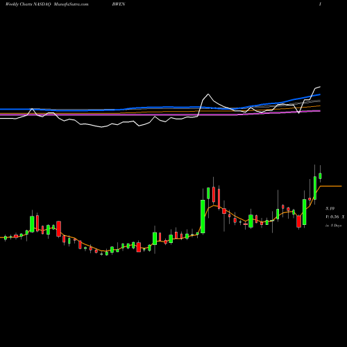Click the 'V: 0.56 X' volume value
The height and width of the screenshot is (347, 347).
[335, 217]
